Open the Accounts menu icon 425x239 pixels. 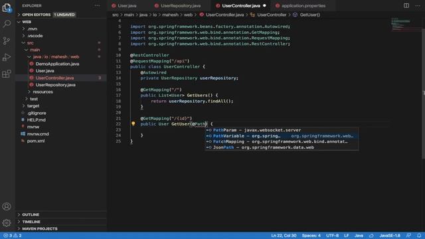pyautogui.click(x=7, y=206)
